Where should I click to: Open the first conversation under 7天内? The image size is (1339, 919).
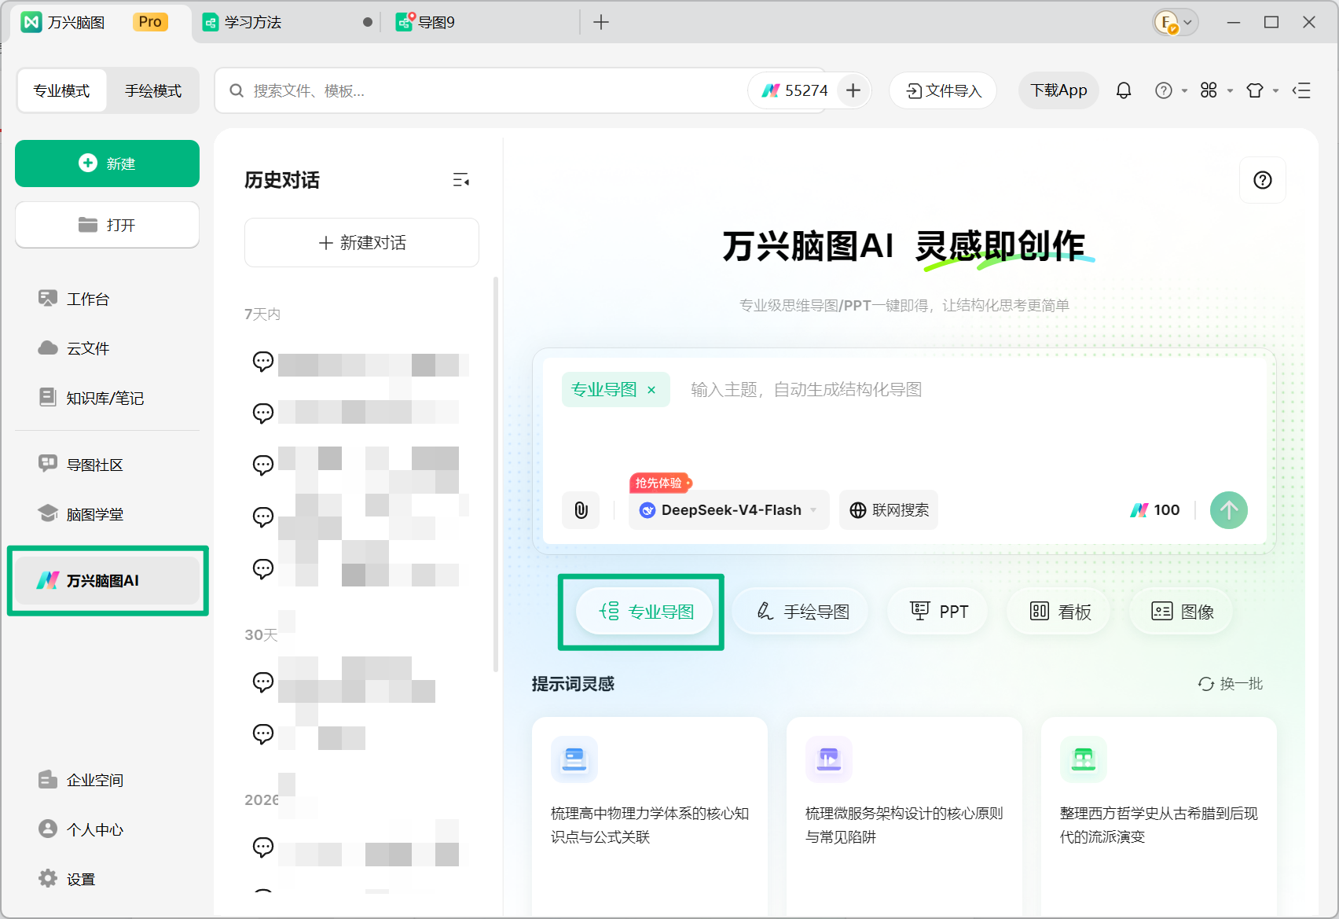(x=361, y=362)
